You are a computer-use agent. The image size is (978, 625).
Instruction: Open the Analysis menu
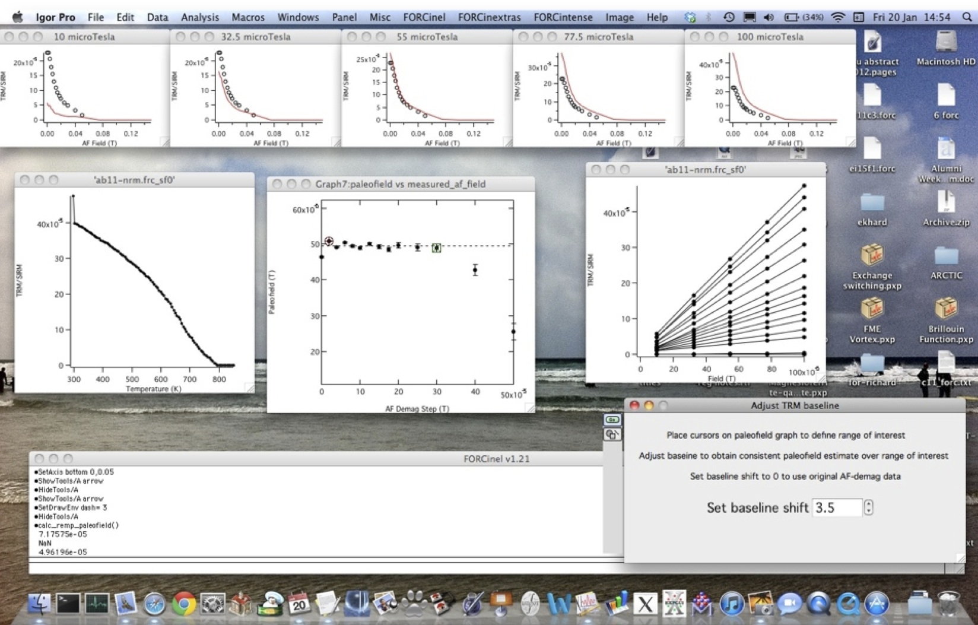pyautogui.click(x=199, y=17)
